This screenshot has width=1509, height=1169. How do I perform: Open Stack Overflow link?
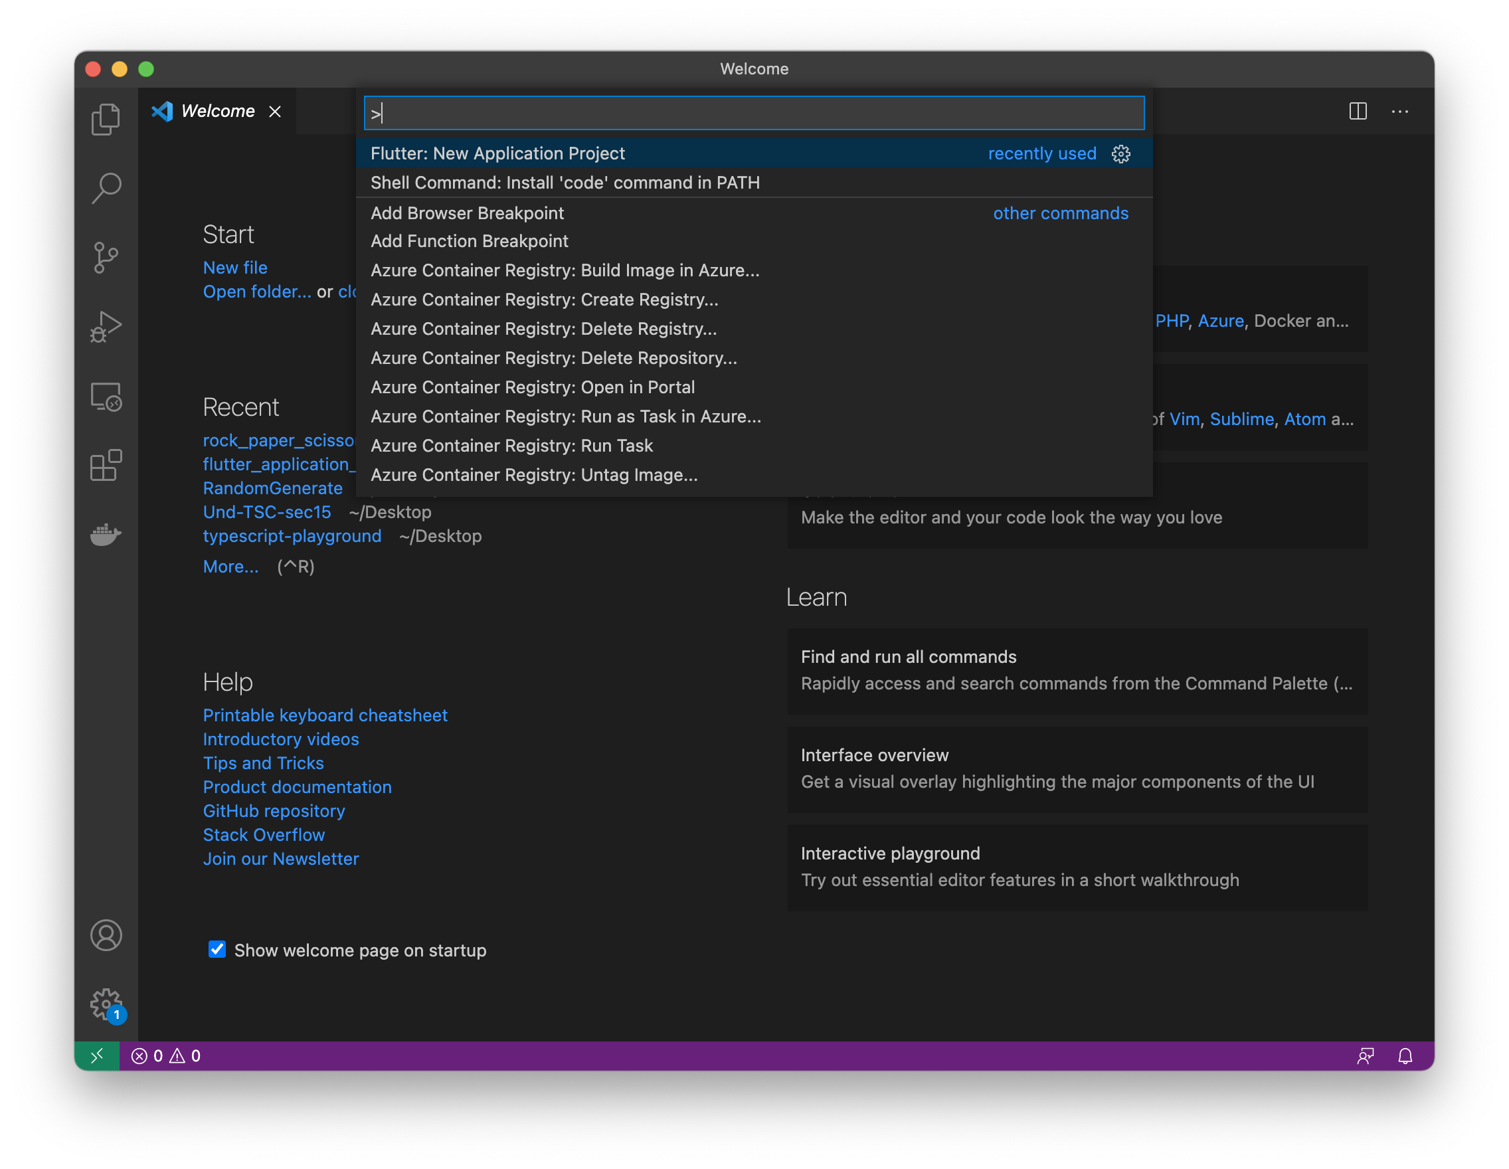tap(264, 835)
